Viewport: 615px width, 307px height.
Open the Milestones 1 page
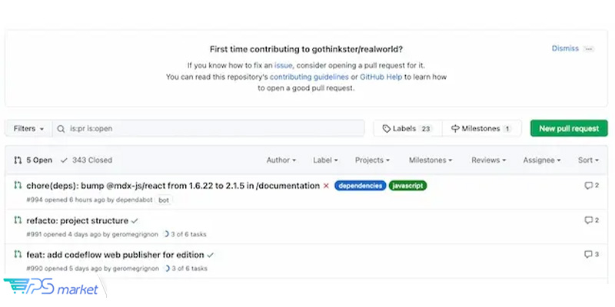[x=482, y=129]
